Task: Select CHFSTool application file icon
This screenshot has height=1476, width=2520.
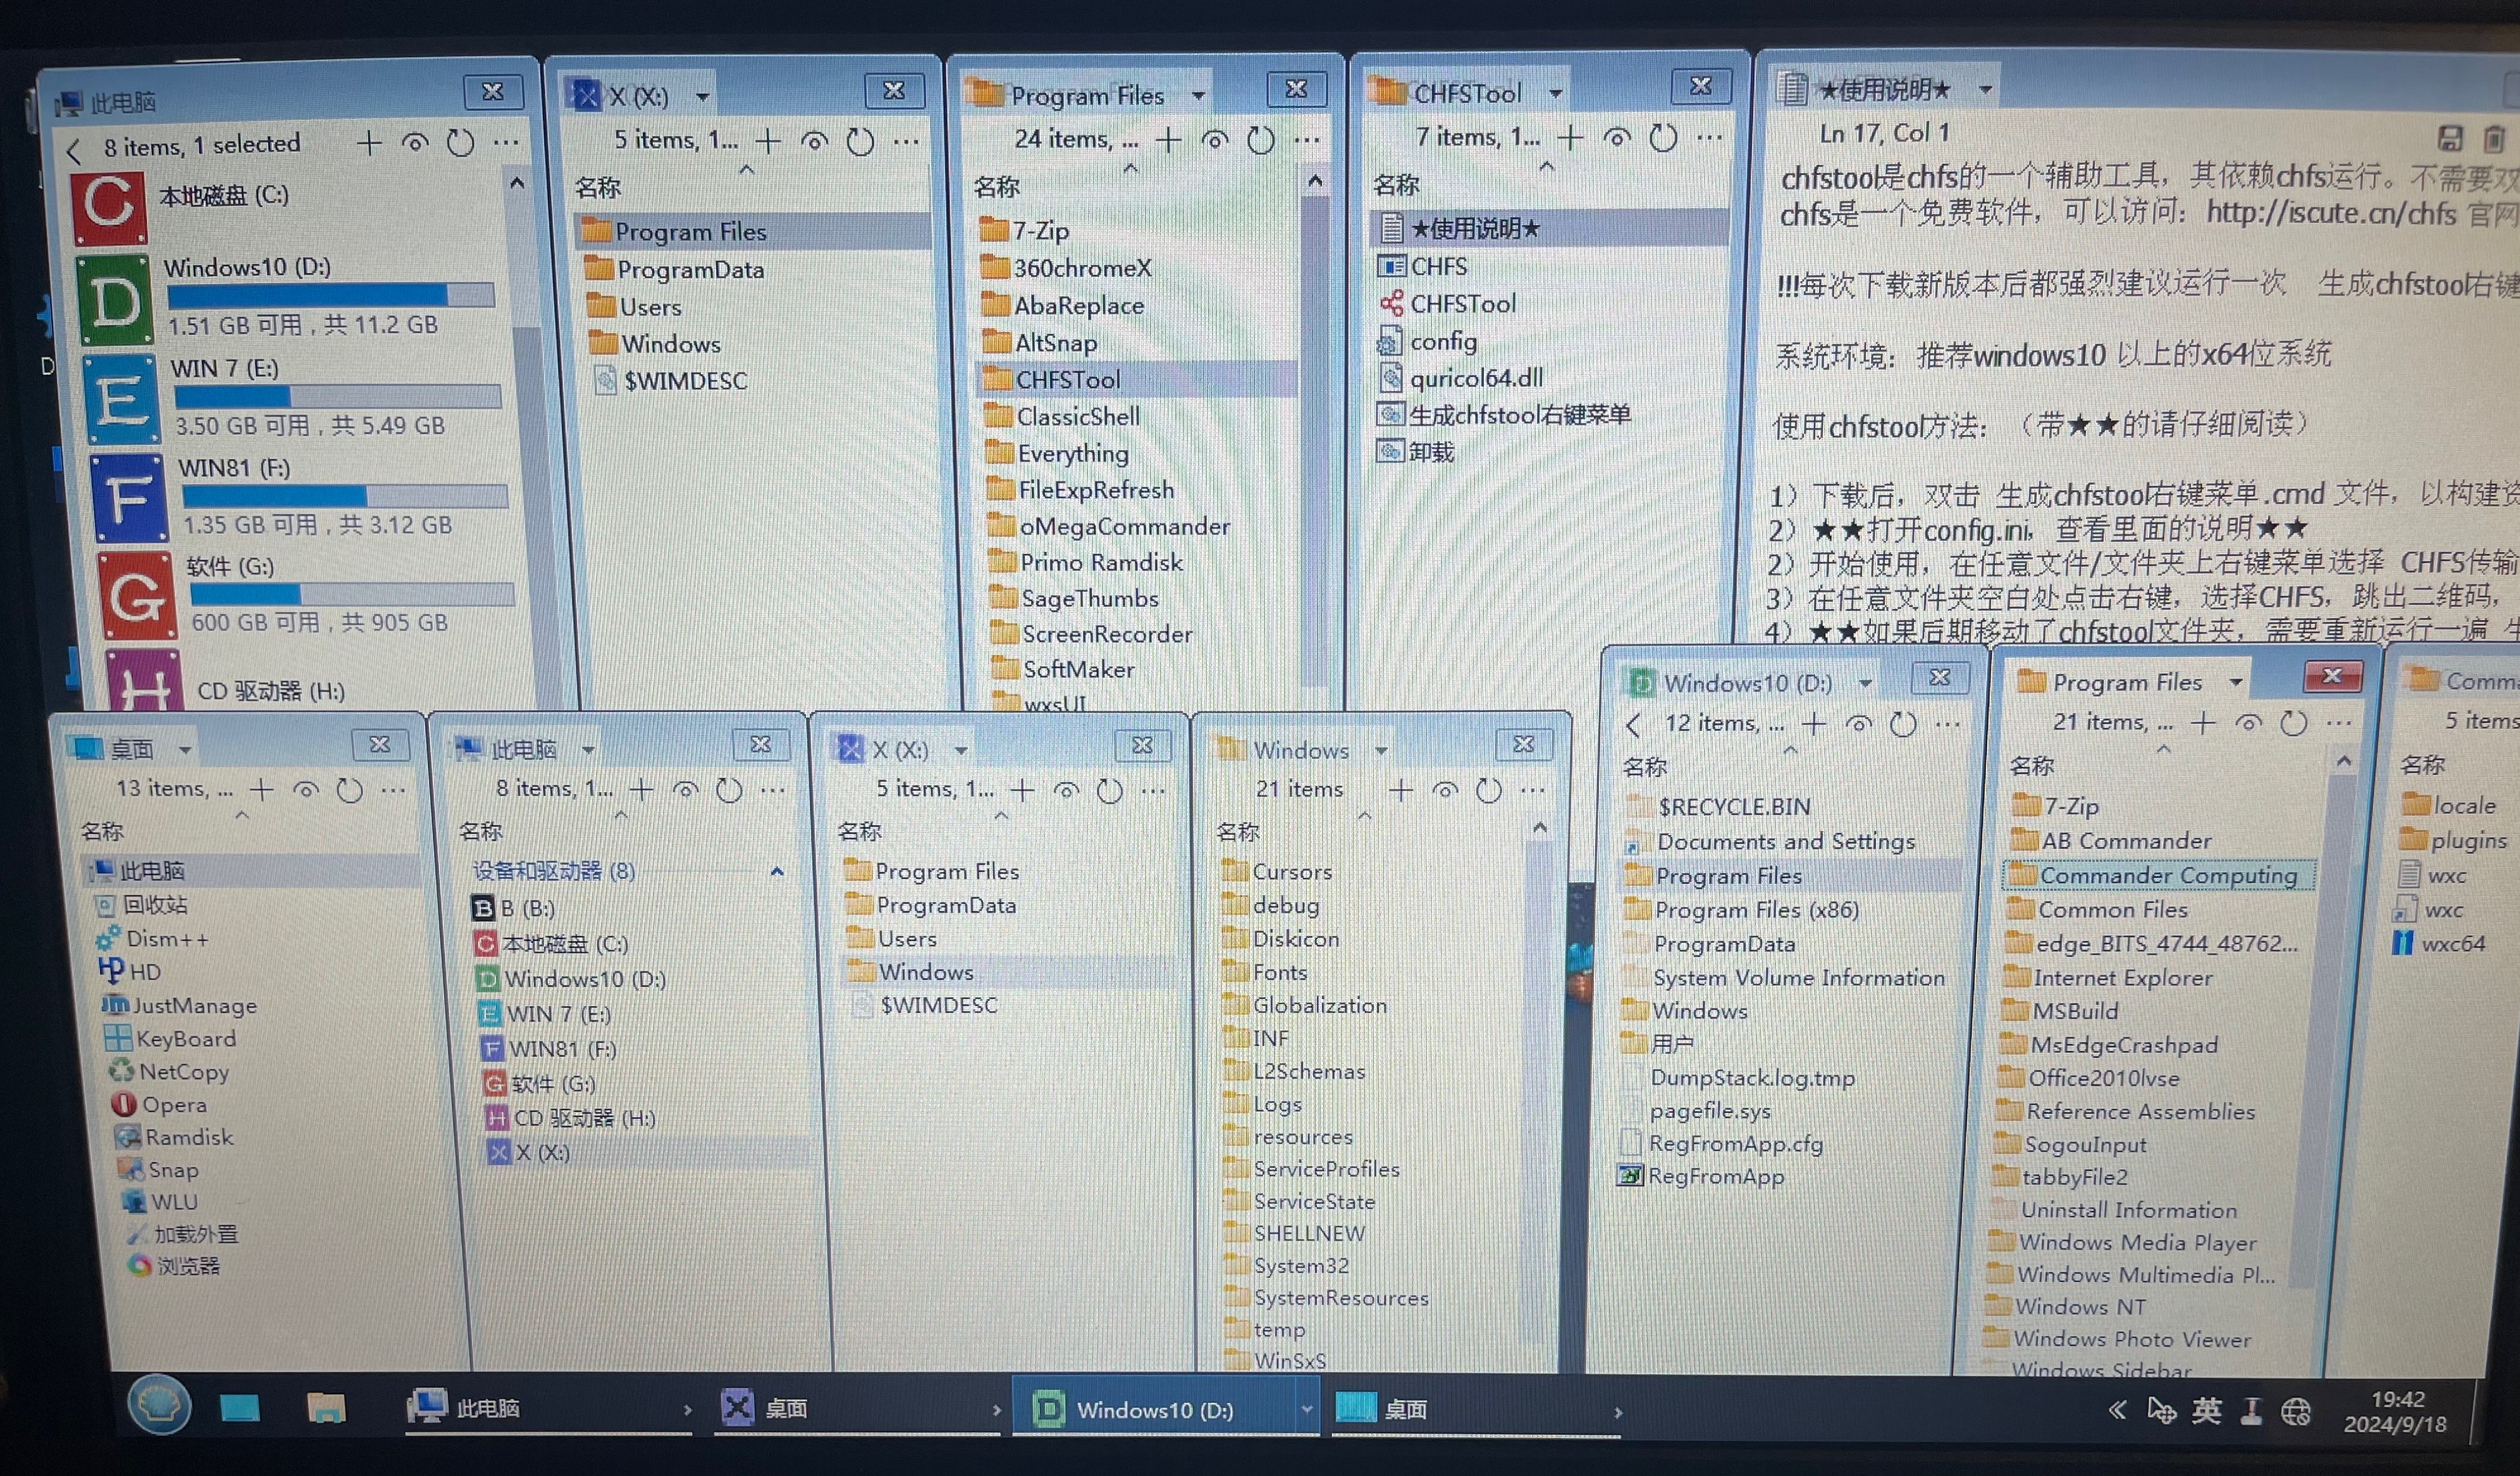Action: click(x=1391, y=303)
